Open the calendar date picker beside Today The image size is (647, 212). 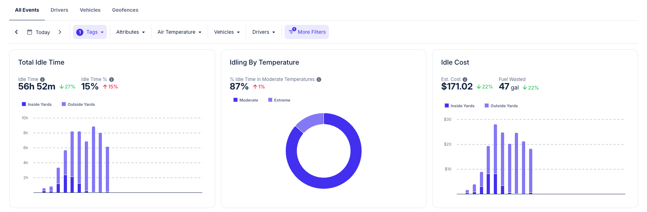[30, 32]
